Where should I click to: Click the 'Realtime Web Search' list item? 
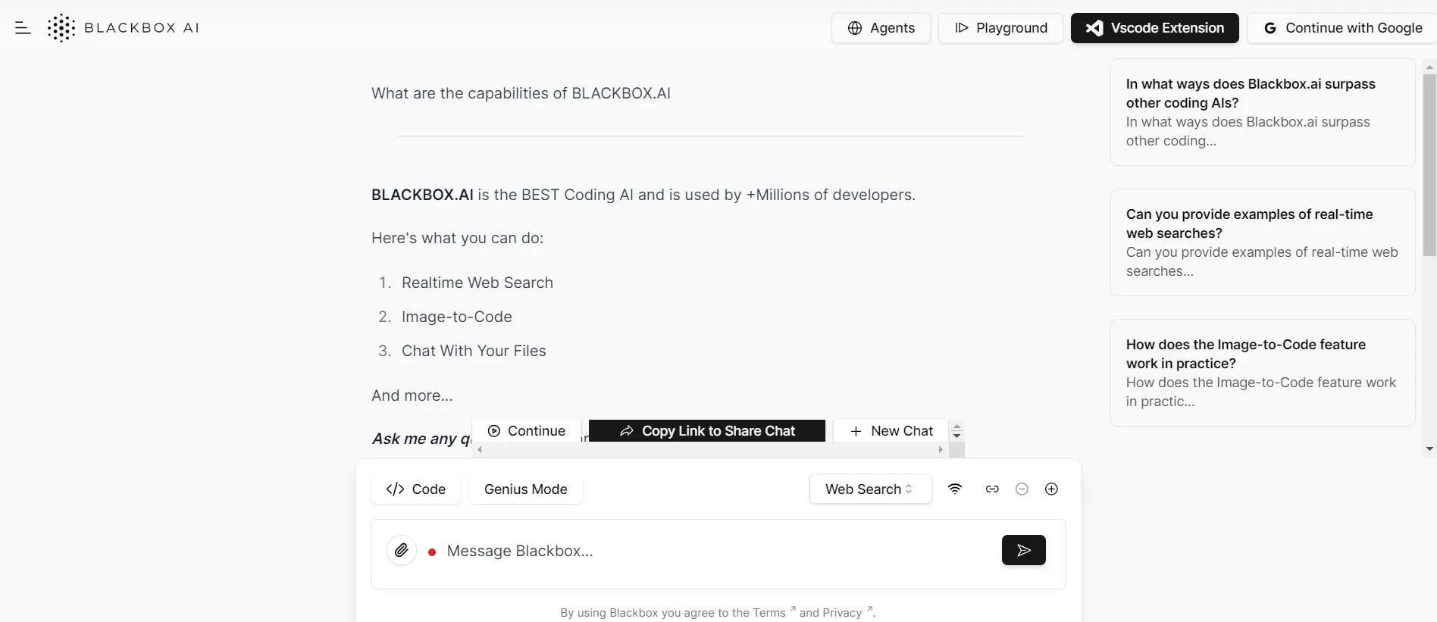coord(477,283)
